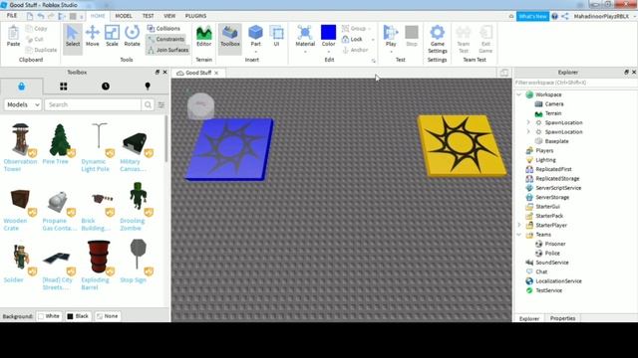Click the Filter workspace field
This screenshot has height=358, width=638.
pyautogui.click(x=575, y=83)
